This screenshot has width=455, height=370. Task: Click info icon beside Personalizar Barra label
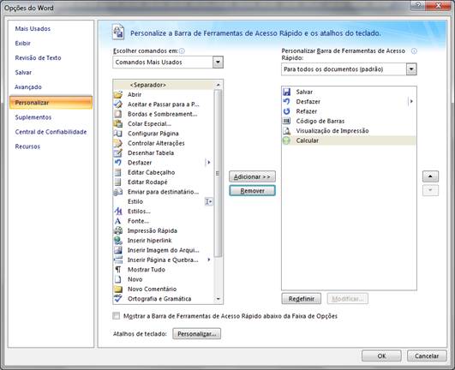(414, 51)
